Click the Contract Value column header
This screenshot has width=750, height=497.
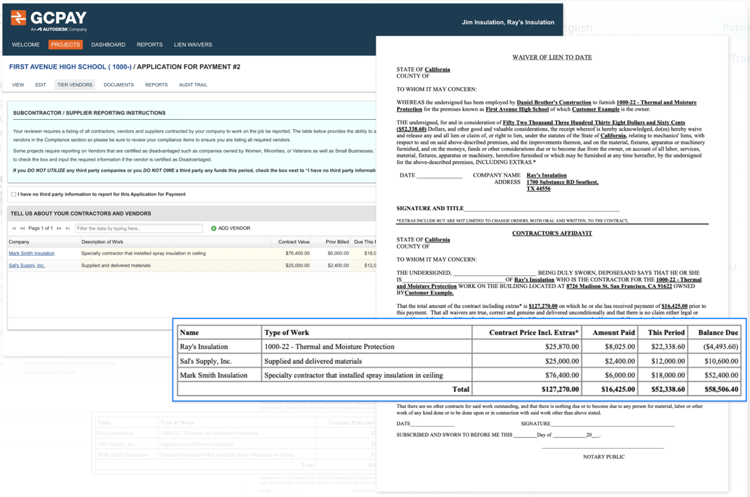294,241
